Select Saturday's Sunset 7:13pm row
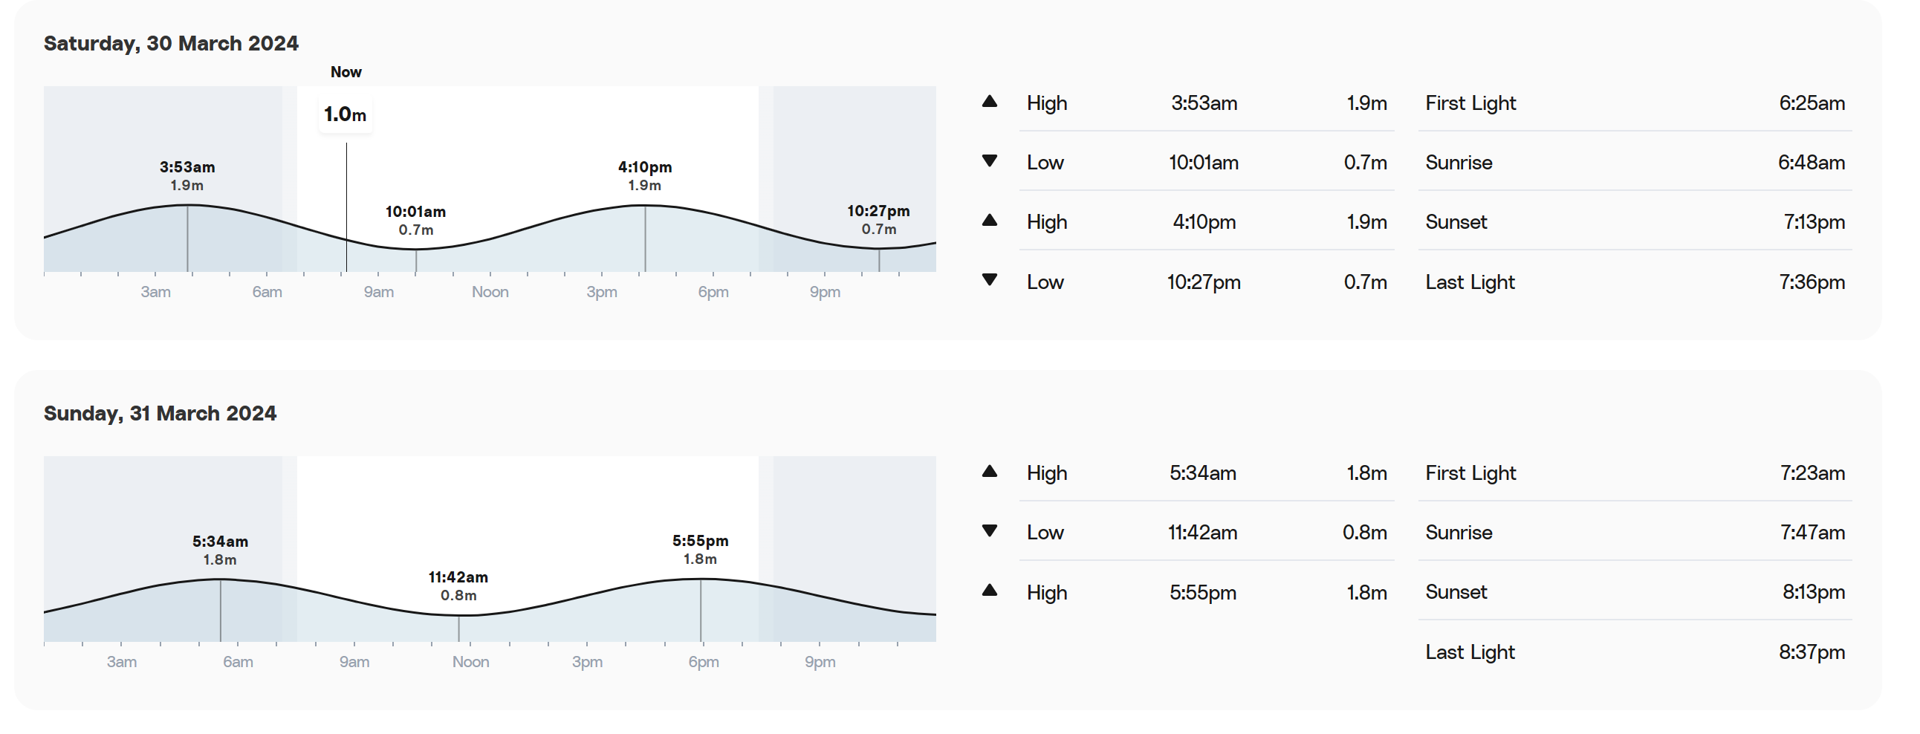1920x734 pixels. coord(1635,222)
